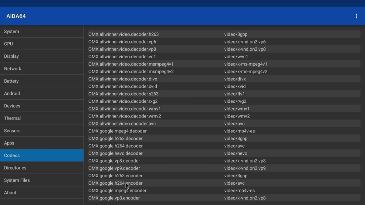
Task: Select OMX.google.vp8.decoder row
Action: point(224,161)
